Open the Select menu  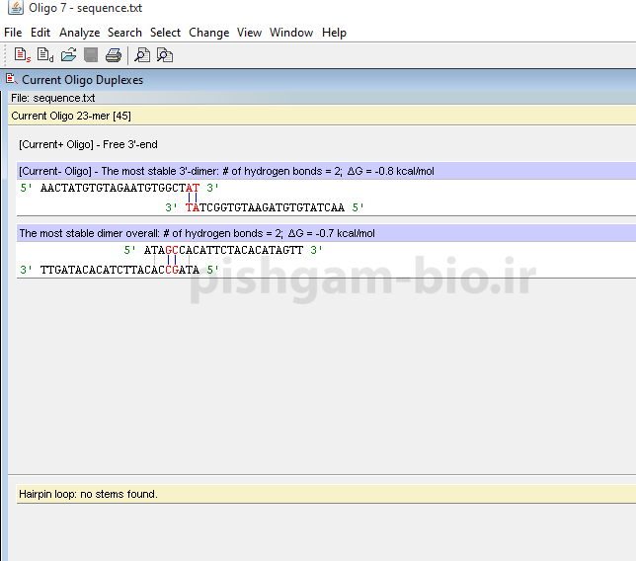[165, 33]
